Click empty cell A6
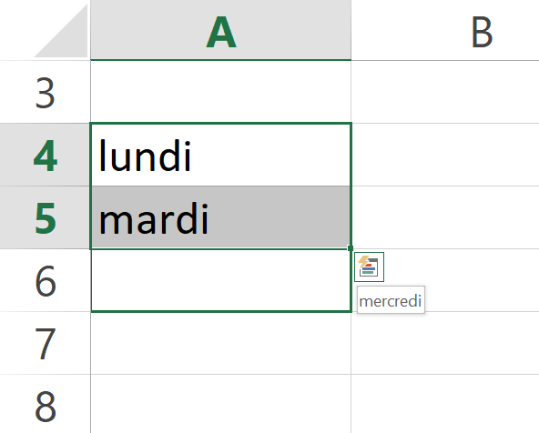This screenshot has width=539, height=433. point(221,280)
